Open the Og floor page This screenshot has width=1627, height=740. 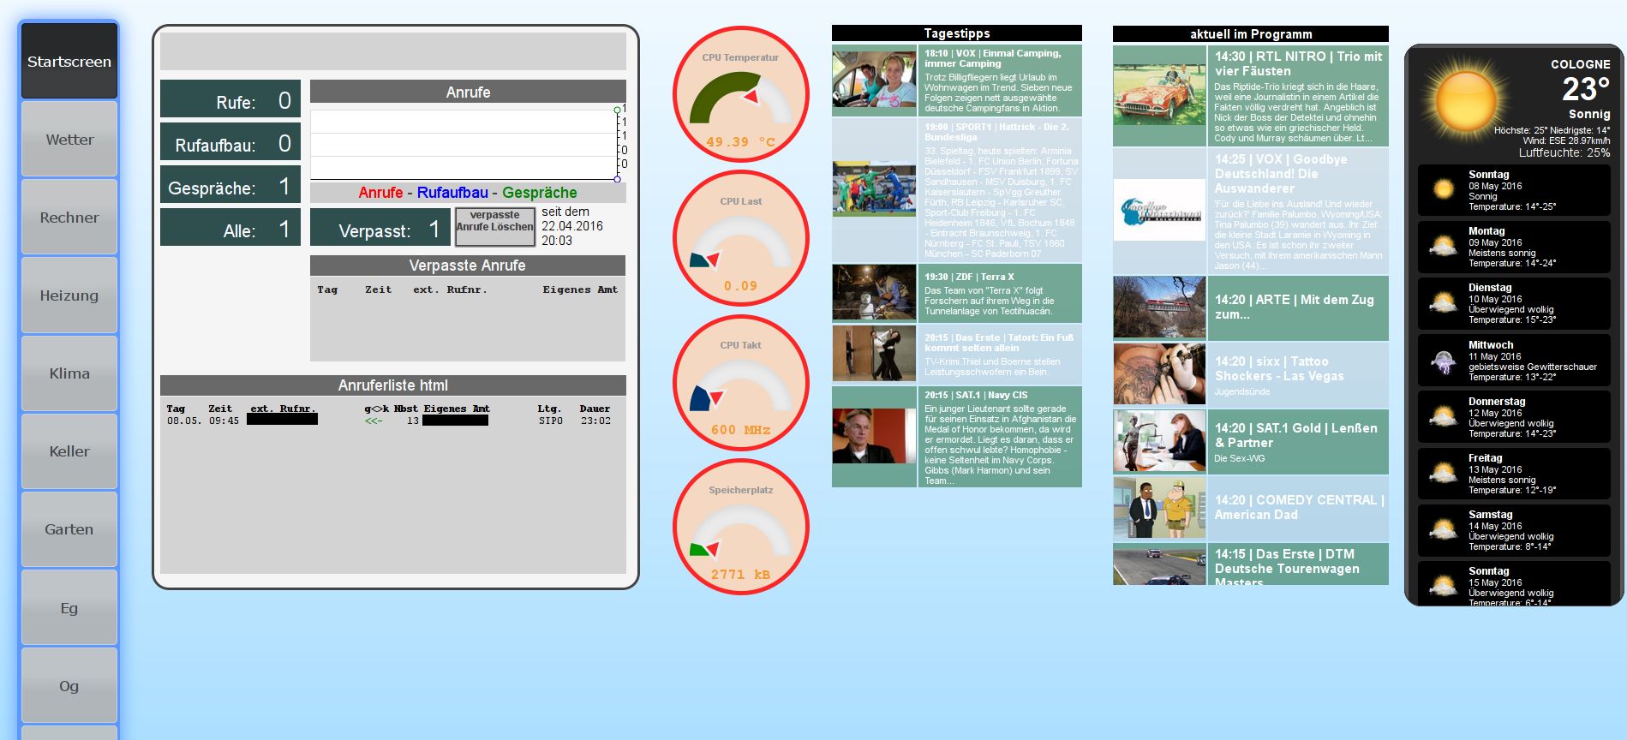(x=69, y=686)
